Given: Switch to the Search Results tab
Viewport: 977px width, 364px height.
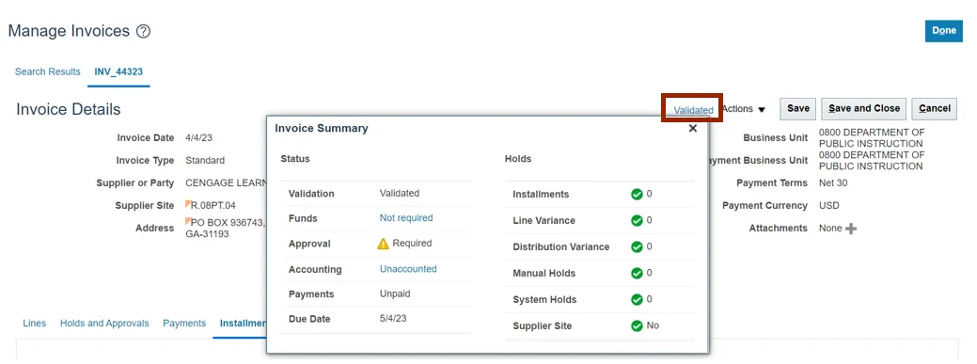Looking at the screenshot, I should pos(47,71).
